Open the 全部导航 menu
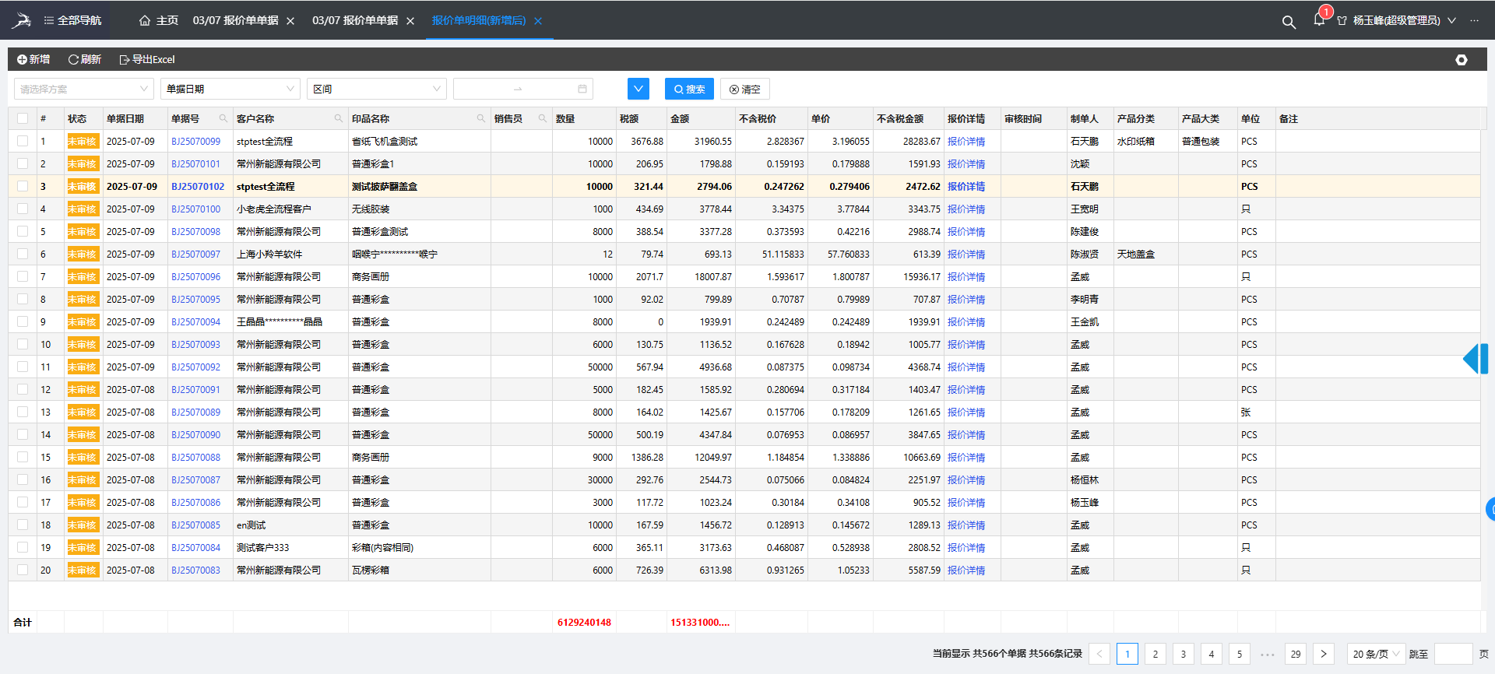 tap(72, 20)
